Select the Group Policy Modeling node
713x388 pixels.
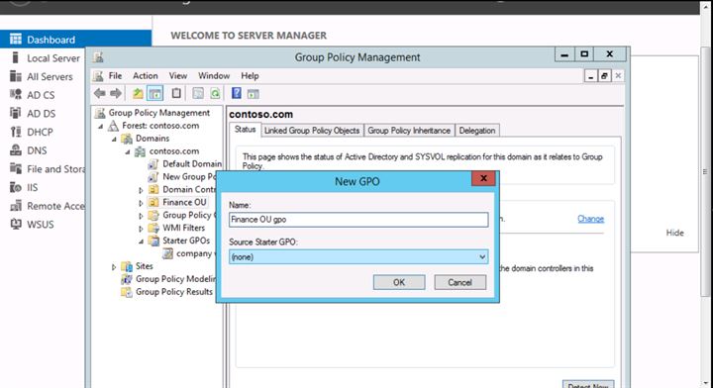click(175, 279)
